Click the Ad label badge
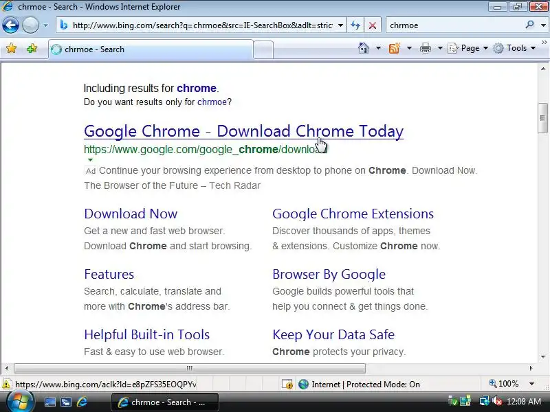 [91, 170]
